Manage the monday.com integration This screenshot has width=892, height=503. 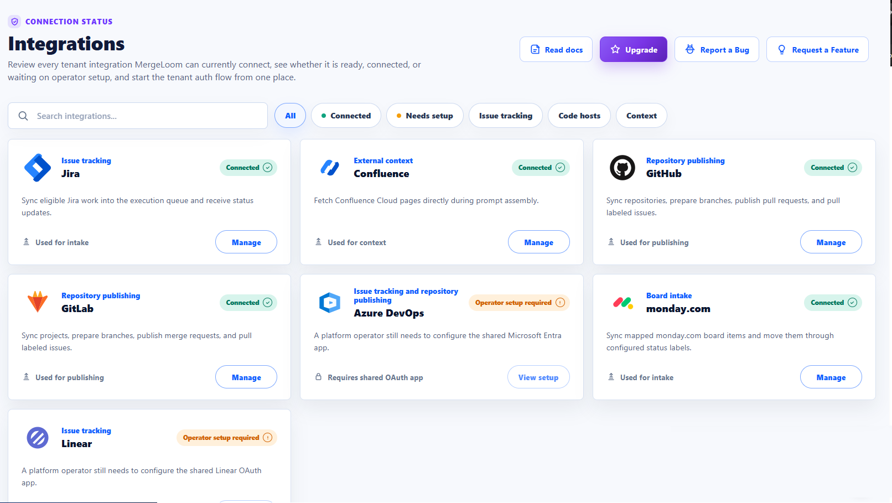tap(831, 377)
